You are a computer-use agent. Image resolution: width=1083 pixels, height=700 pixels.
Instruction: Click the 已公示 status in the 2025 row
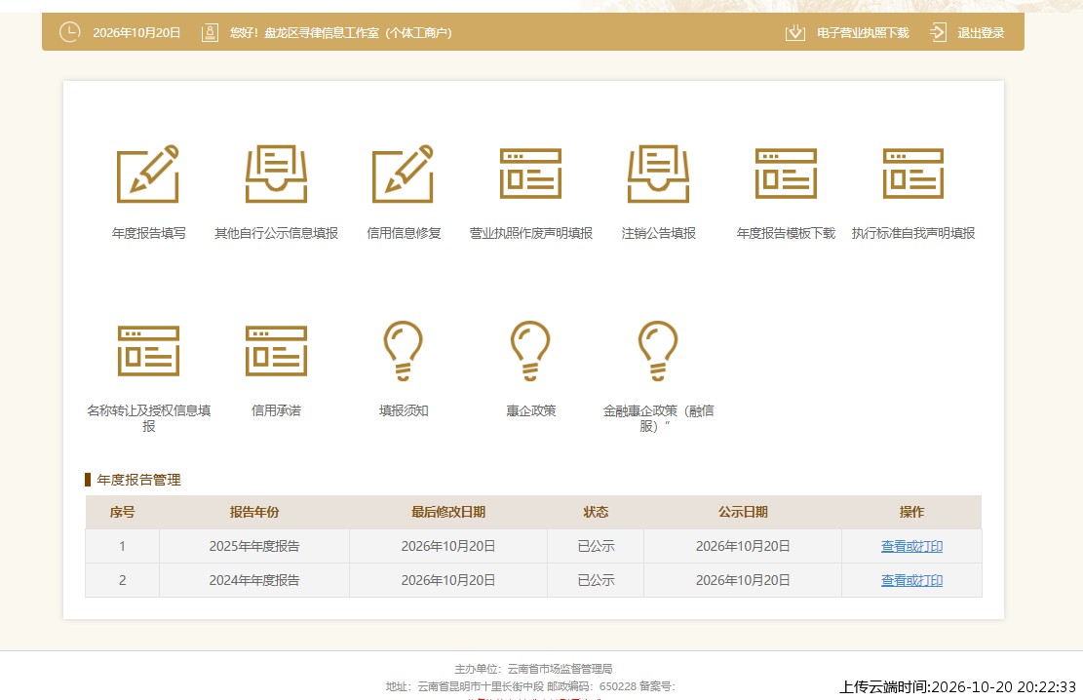pyautogui.click(x=596, y=547)
